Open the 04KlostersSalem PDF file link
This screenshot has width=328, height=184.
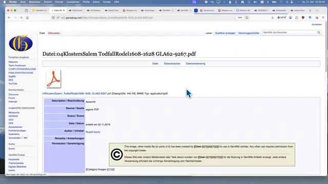pos(76,94)
